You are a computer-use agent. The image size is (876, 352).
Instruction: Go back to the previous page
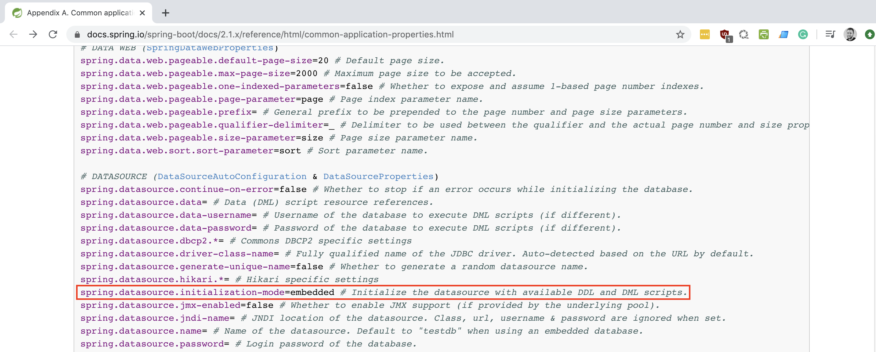click(13, 34)
